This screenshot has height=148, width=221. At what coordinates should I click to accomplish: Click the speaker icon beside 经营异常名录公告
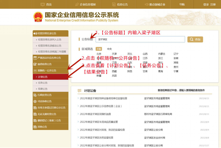(35, 33)
